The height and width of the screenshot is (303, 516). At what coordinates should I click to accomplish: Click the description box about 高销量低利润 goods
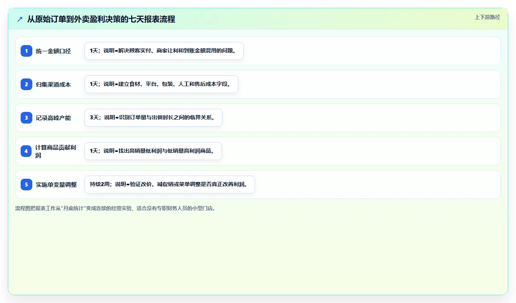tap(153, 151)
